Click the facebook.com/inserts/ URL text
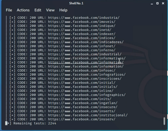 pos(82,111)
